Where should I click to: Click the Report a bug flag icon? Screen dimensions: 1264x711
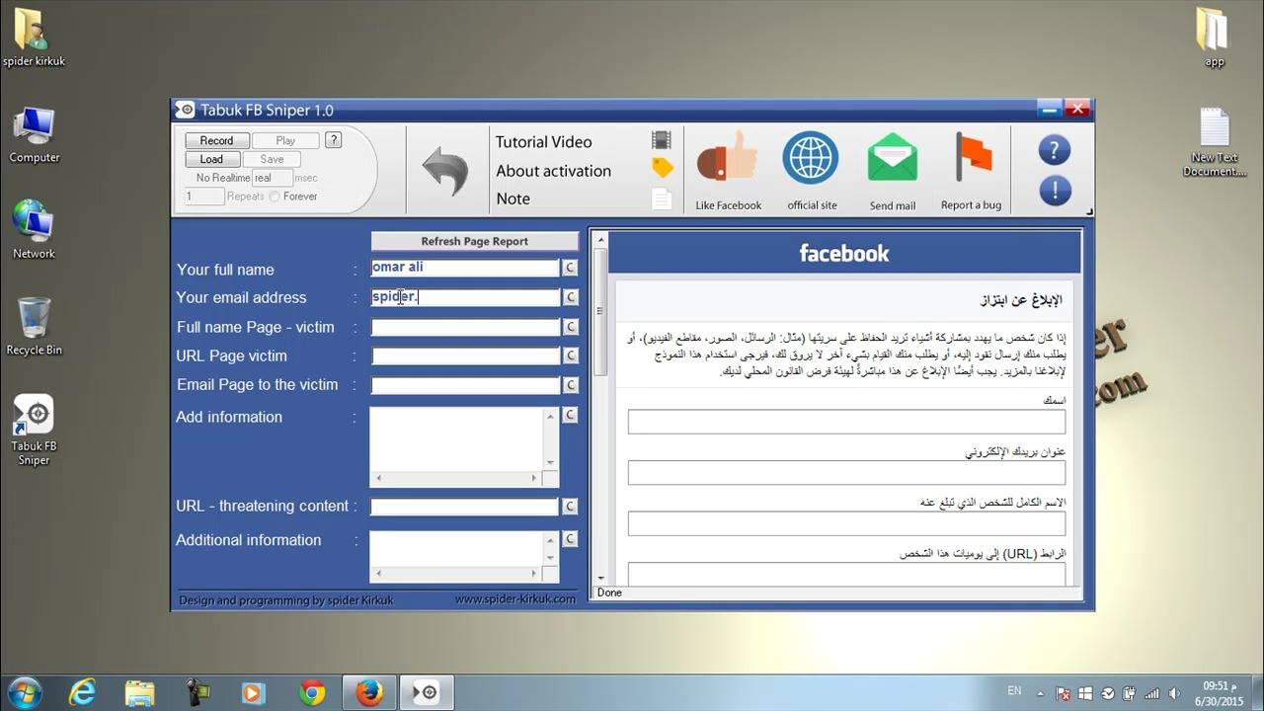pyautogui.click(x=973, y=158)
